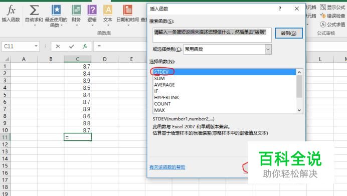Open the Insert Function ribbon icon
The image size is (347, 196).
pos(11,14)
